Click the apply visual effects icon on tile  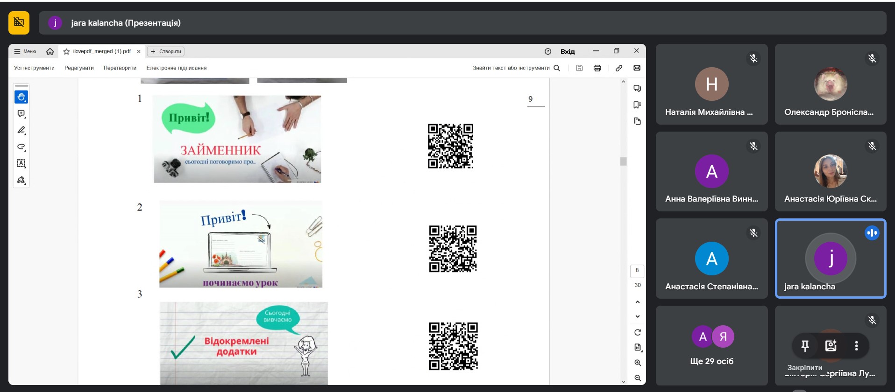(831, 346)
